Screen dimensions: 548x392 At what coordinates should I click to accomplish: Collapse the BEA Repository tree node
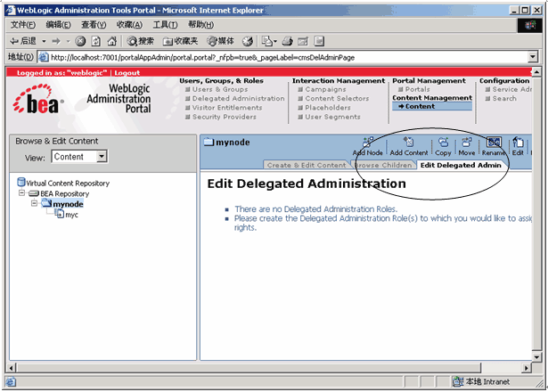point(21,192)
